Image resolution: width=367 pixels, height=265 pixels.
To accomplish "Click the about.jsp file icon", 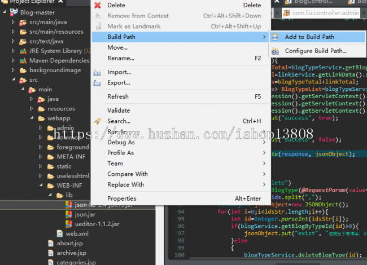I will coord(51,243).
